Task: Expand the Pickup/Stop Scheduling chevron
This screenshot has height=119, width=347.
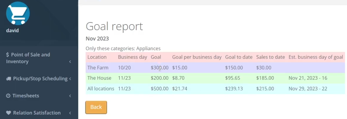Action: click(70, 79)
